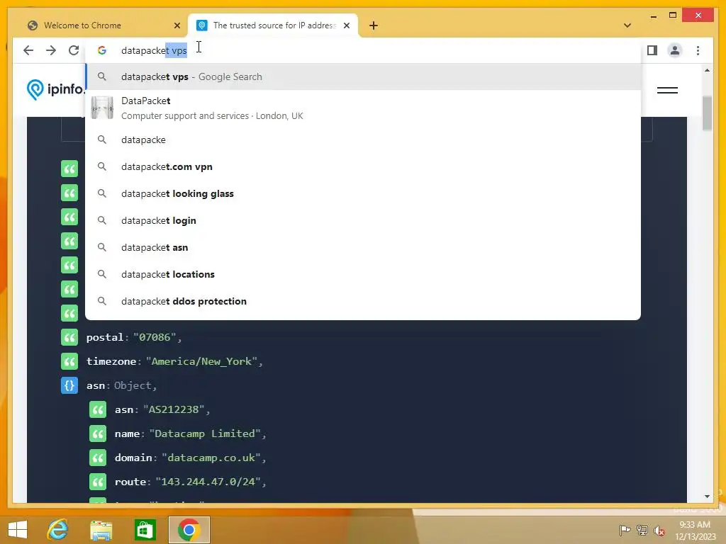
Task: Launch Internet Explorer from taskbar
Action: (58, 530)
